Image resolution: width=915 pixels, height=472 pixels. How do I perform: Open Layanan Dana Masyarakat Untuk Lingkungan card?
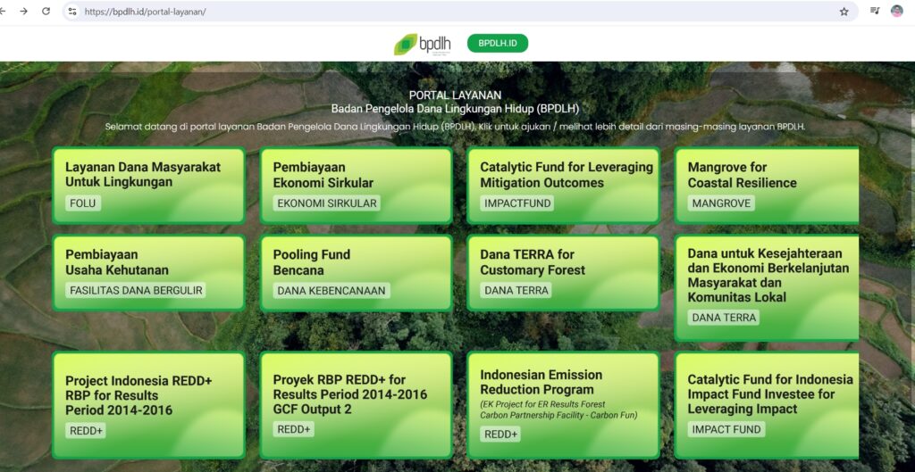tap(148, 185)
